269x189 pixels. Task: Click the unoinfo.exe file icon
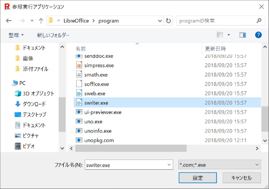pyautogui.click(x=79, y=131)
